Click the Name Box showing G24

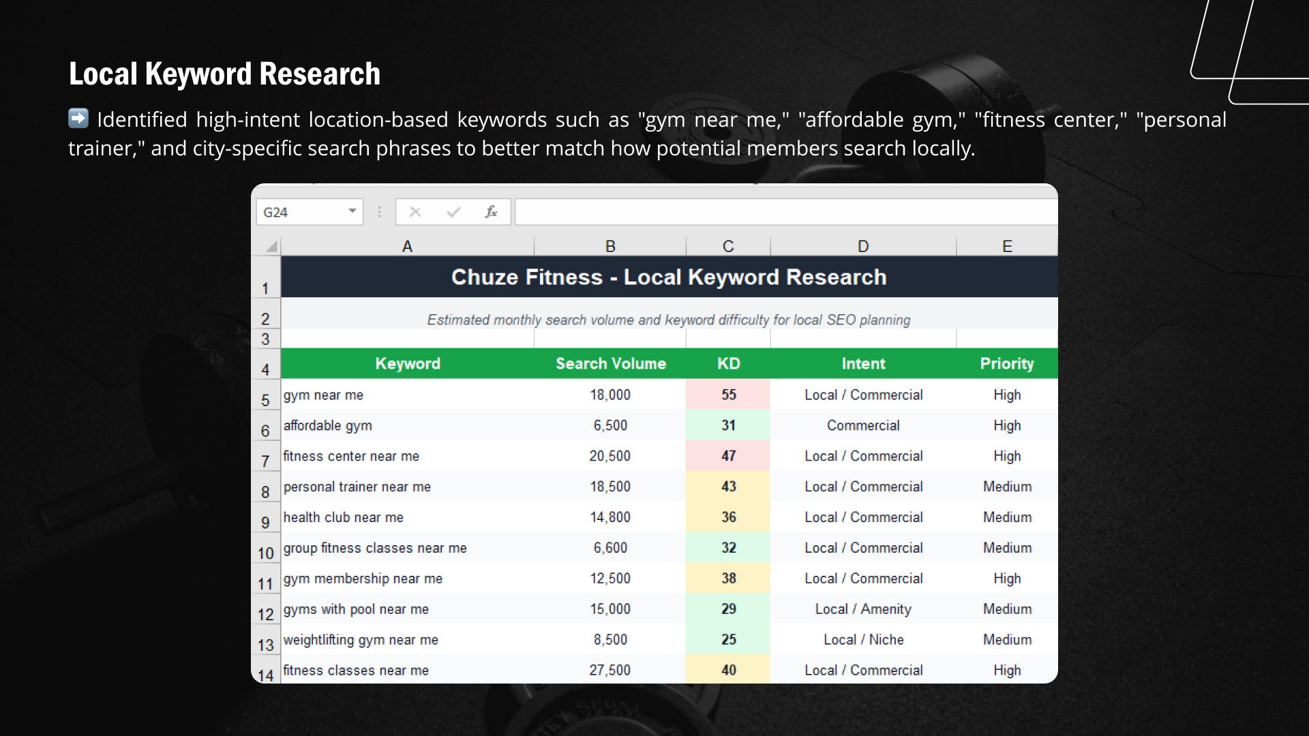pyautogui.click(x=310, y=212)
